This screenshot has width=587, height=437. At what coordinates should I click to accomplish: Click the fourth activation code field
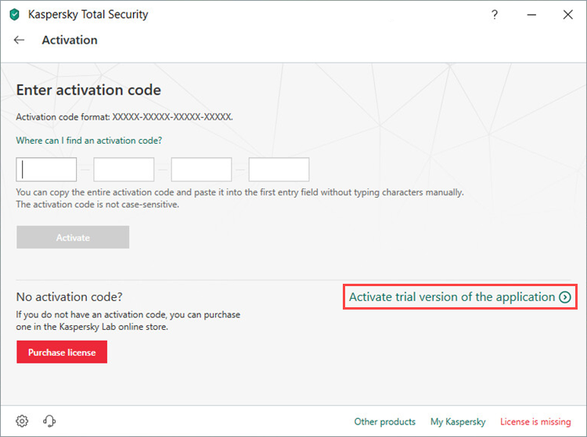click(279, 170)
